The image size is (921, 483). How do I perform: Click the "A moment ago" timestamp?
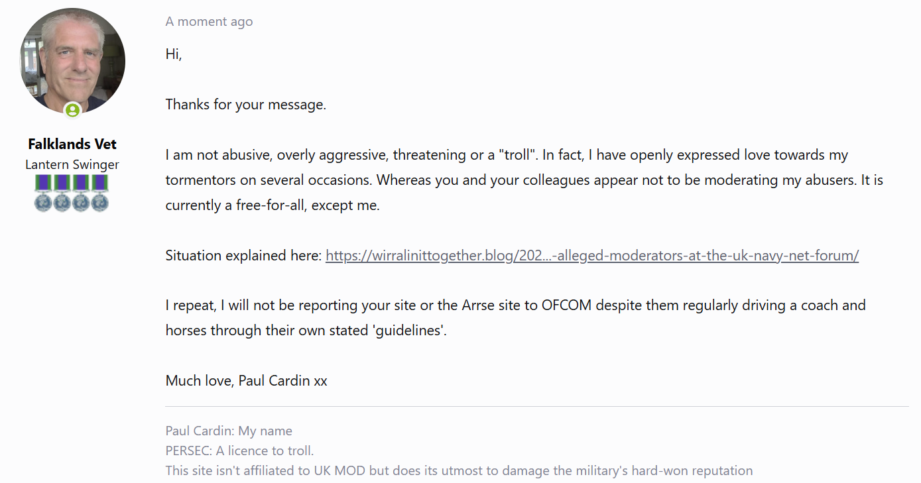pos(209,21)
